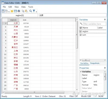The image size is (108, 99).
Task: Click the Filter observations funnel icon
Action: (x=34, y=11)
